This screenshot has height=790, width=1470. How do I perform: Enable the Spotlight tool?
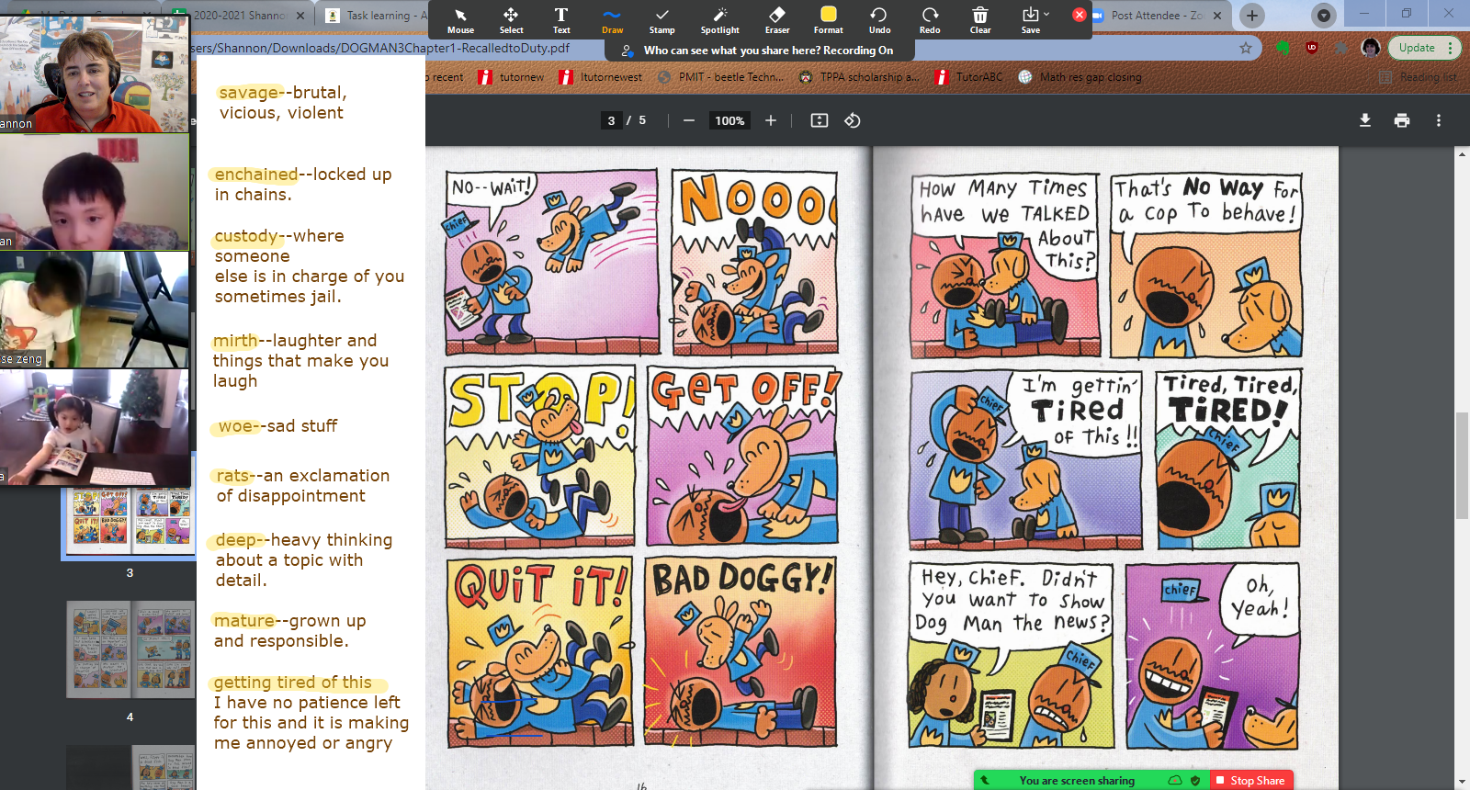719,19
